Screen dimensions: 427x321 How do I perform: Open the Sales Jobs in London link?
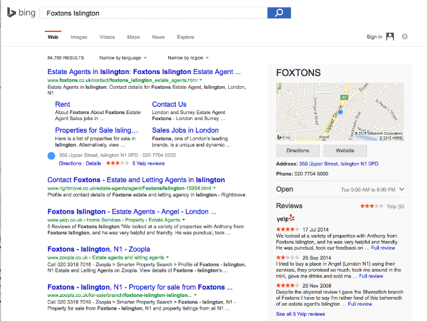pyautogui.click(x=185, y=130)
